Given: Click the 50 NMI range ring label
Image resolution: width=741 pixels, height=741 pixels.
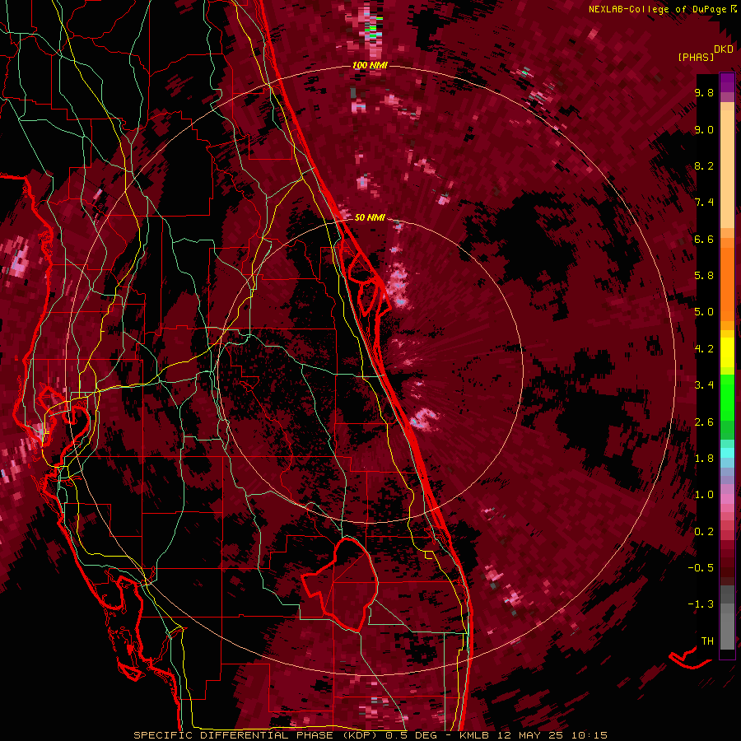Looking at the screenshot, I should click(x=370, y=217).
